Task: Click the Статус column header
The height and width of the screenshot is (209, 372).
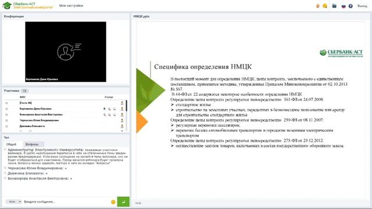Action: click(x=109, y=97)
